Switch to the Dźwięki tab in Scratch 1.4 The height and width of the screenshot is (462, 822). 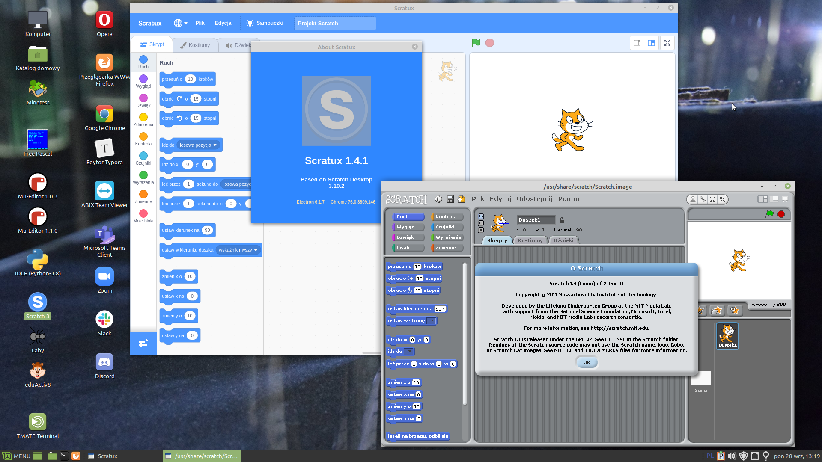point(563,240)
